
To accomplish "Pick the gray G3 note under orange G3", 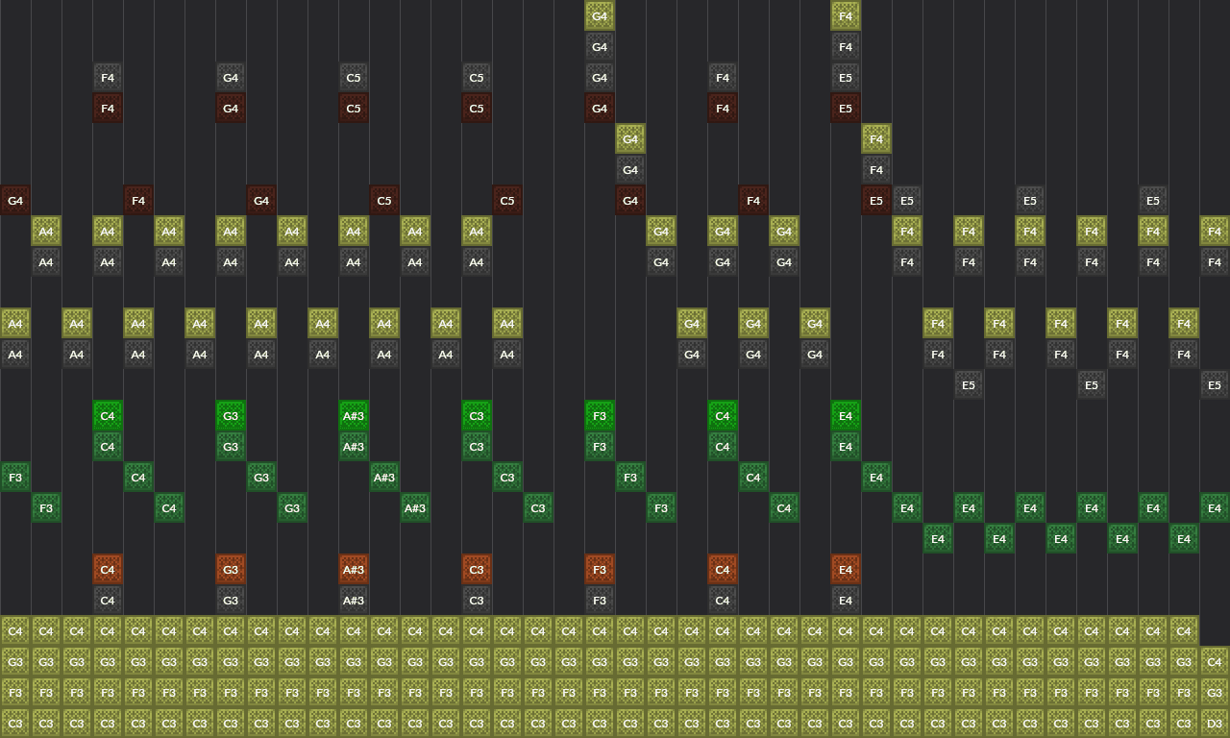I will click(231, 601).
